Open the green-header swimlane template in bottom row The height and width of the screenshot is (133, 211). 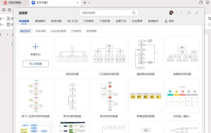pyautogui.click(x=72, y=127)
